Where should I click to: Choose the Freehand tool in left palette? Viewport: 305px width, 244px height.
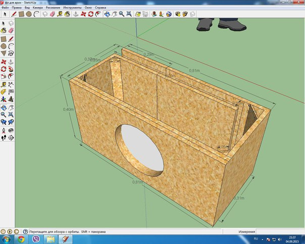click(11, 54)
